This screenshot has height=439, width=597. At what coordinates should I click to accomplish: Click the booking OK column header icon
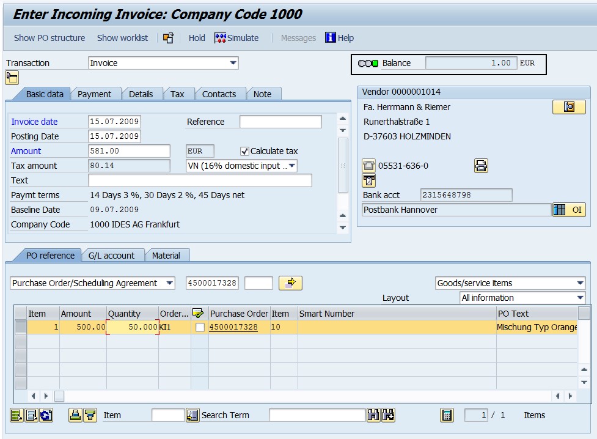click(x=198, y=313)
